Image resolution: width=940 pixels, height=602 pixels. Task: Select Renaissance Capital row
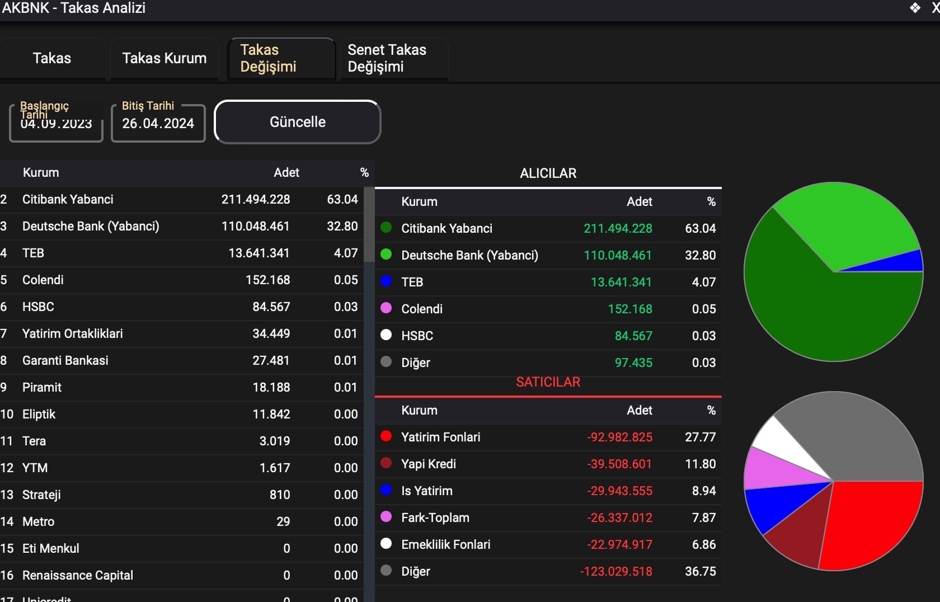coord(182,575)
